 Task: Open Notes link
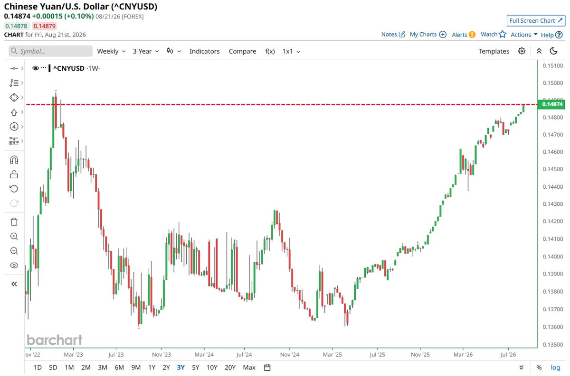click(393, 35)
